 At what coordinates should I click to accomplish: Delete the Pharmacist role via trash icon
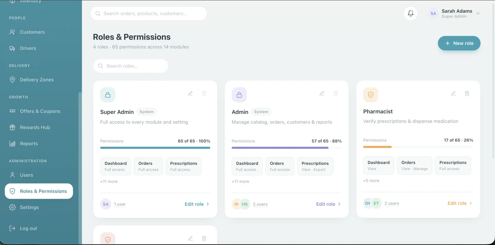click(x=467, y=93)
